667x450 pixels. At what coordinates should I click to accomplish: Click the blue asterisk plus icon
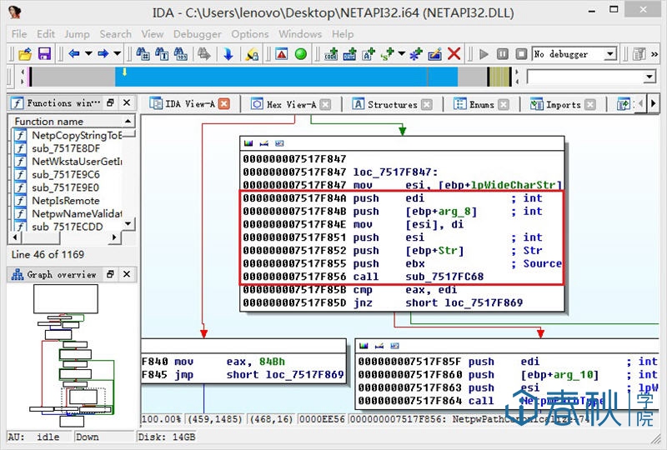point(415,54)
